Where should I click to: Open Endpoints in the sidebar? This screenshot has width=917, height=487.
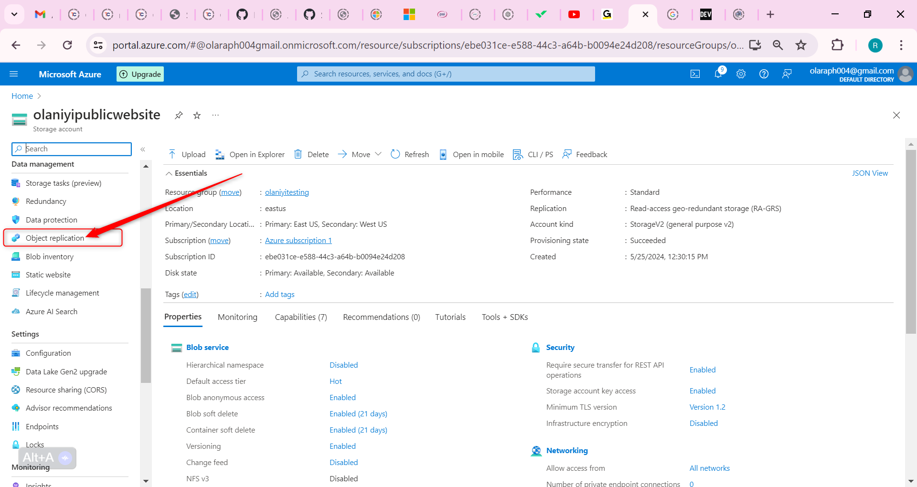point(42,427)
